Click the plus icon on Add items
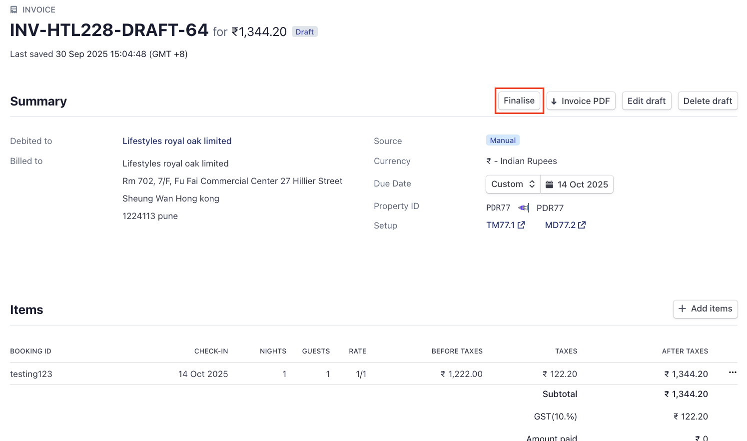This screenshot has width=747, height=441. [682, 309]
